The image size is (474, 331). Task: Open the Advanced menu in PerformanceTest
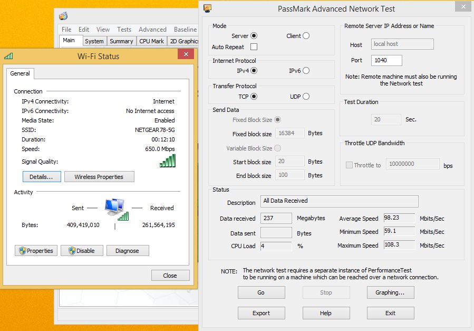click(x=153, y=30)
